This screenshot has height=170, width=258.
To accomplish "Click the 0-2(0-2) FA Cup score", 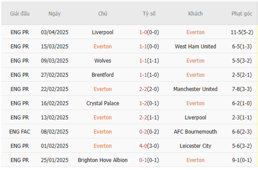I will [x=149, y=132].
